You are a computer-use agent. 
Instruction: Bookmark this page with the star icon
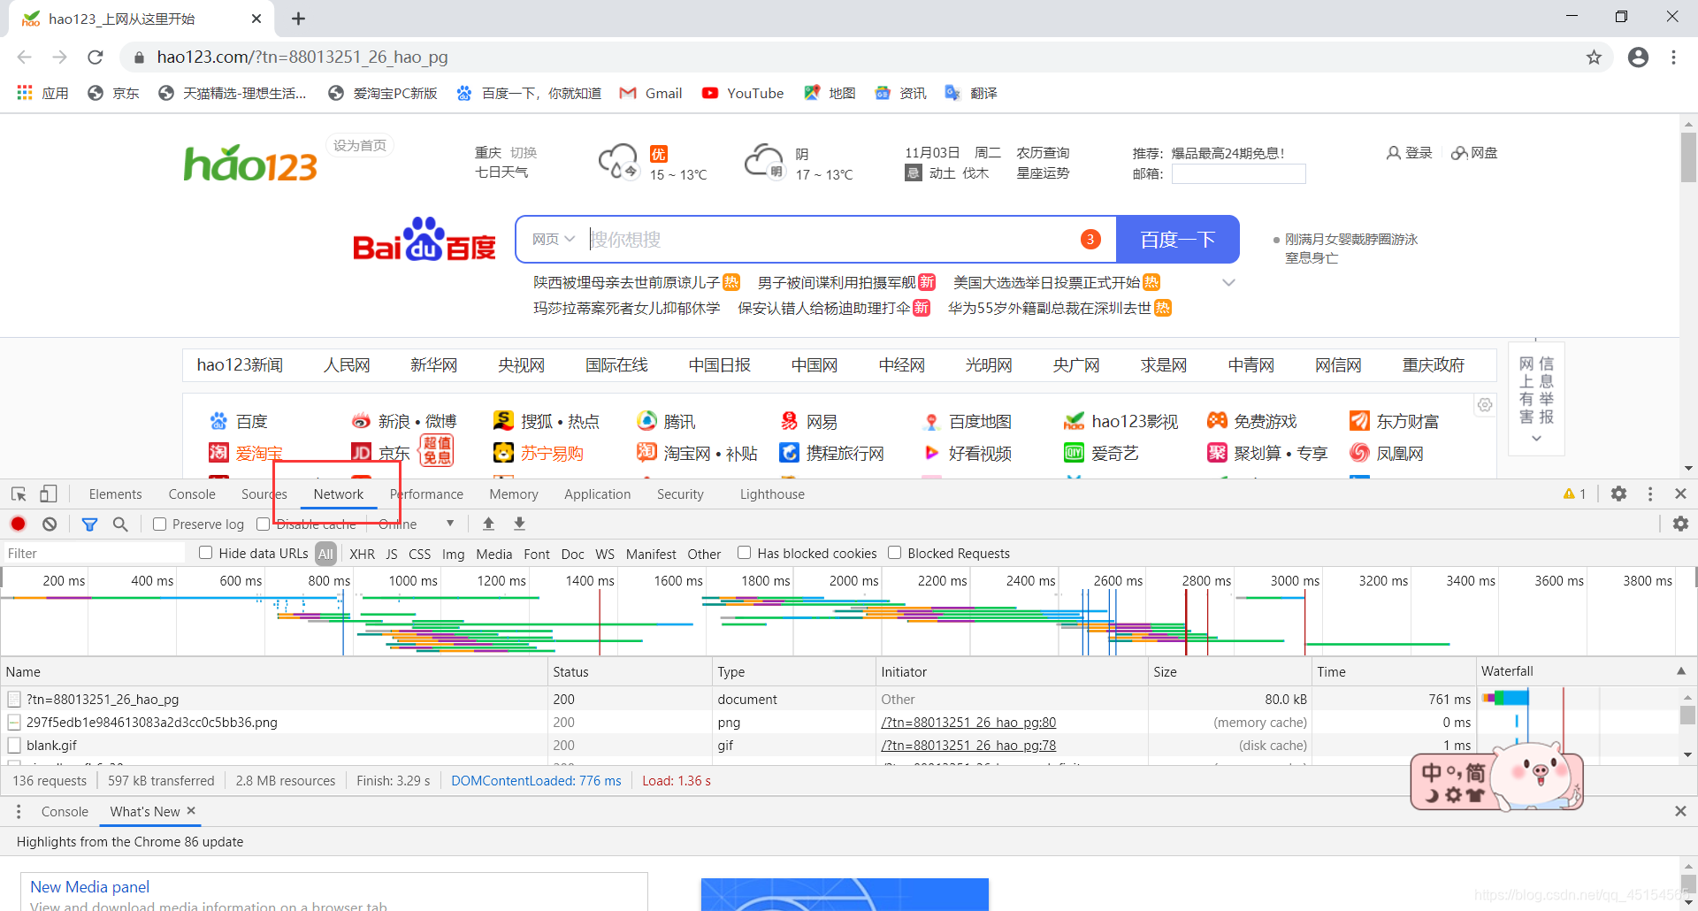click(1594, 57)
